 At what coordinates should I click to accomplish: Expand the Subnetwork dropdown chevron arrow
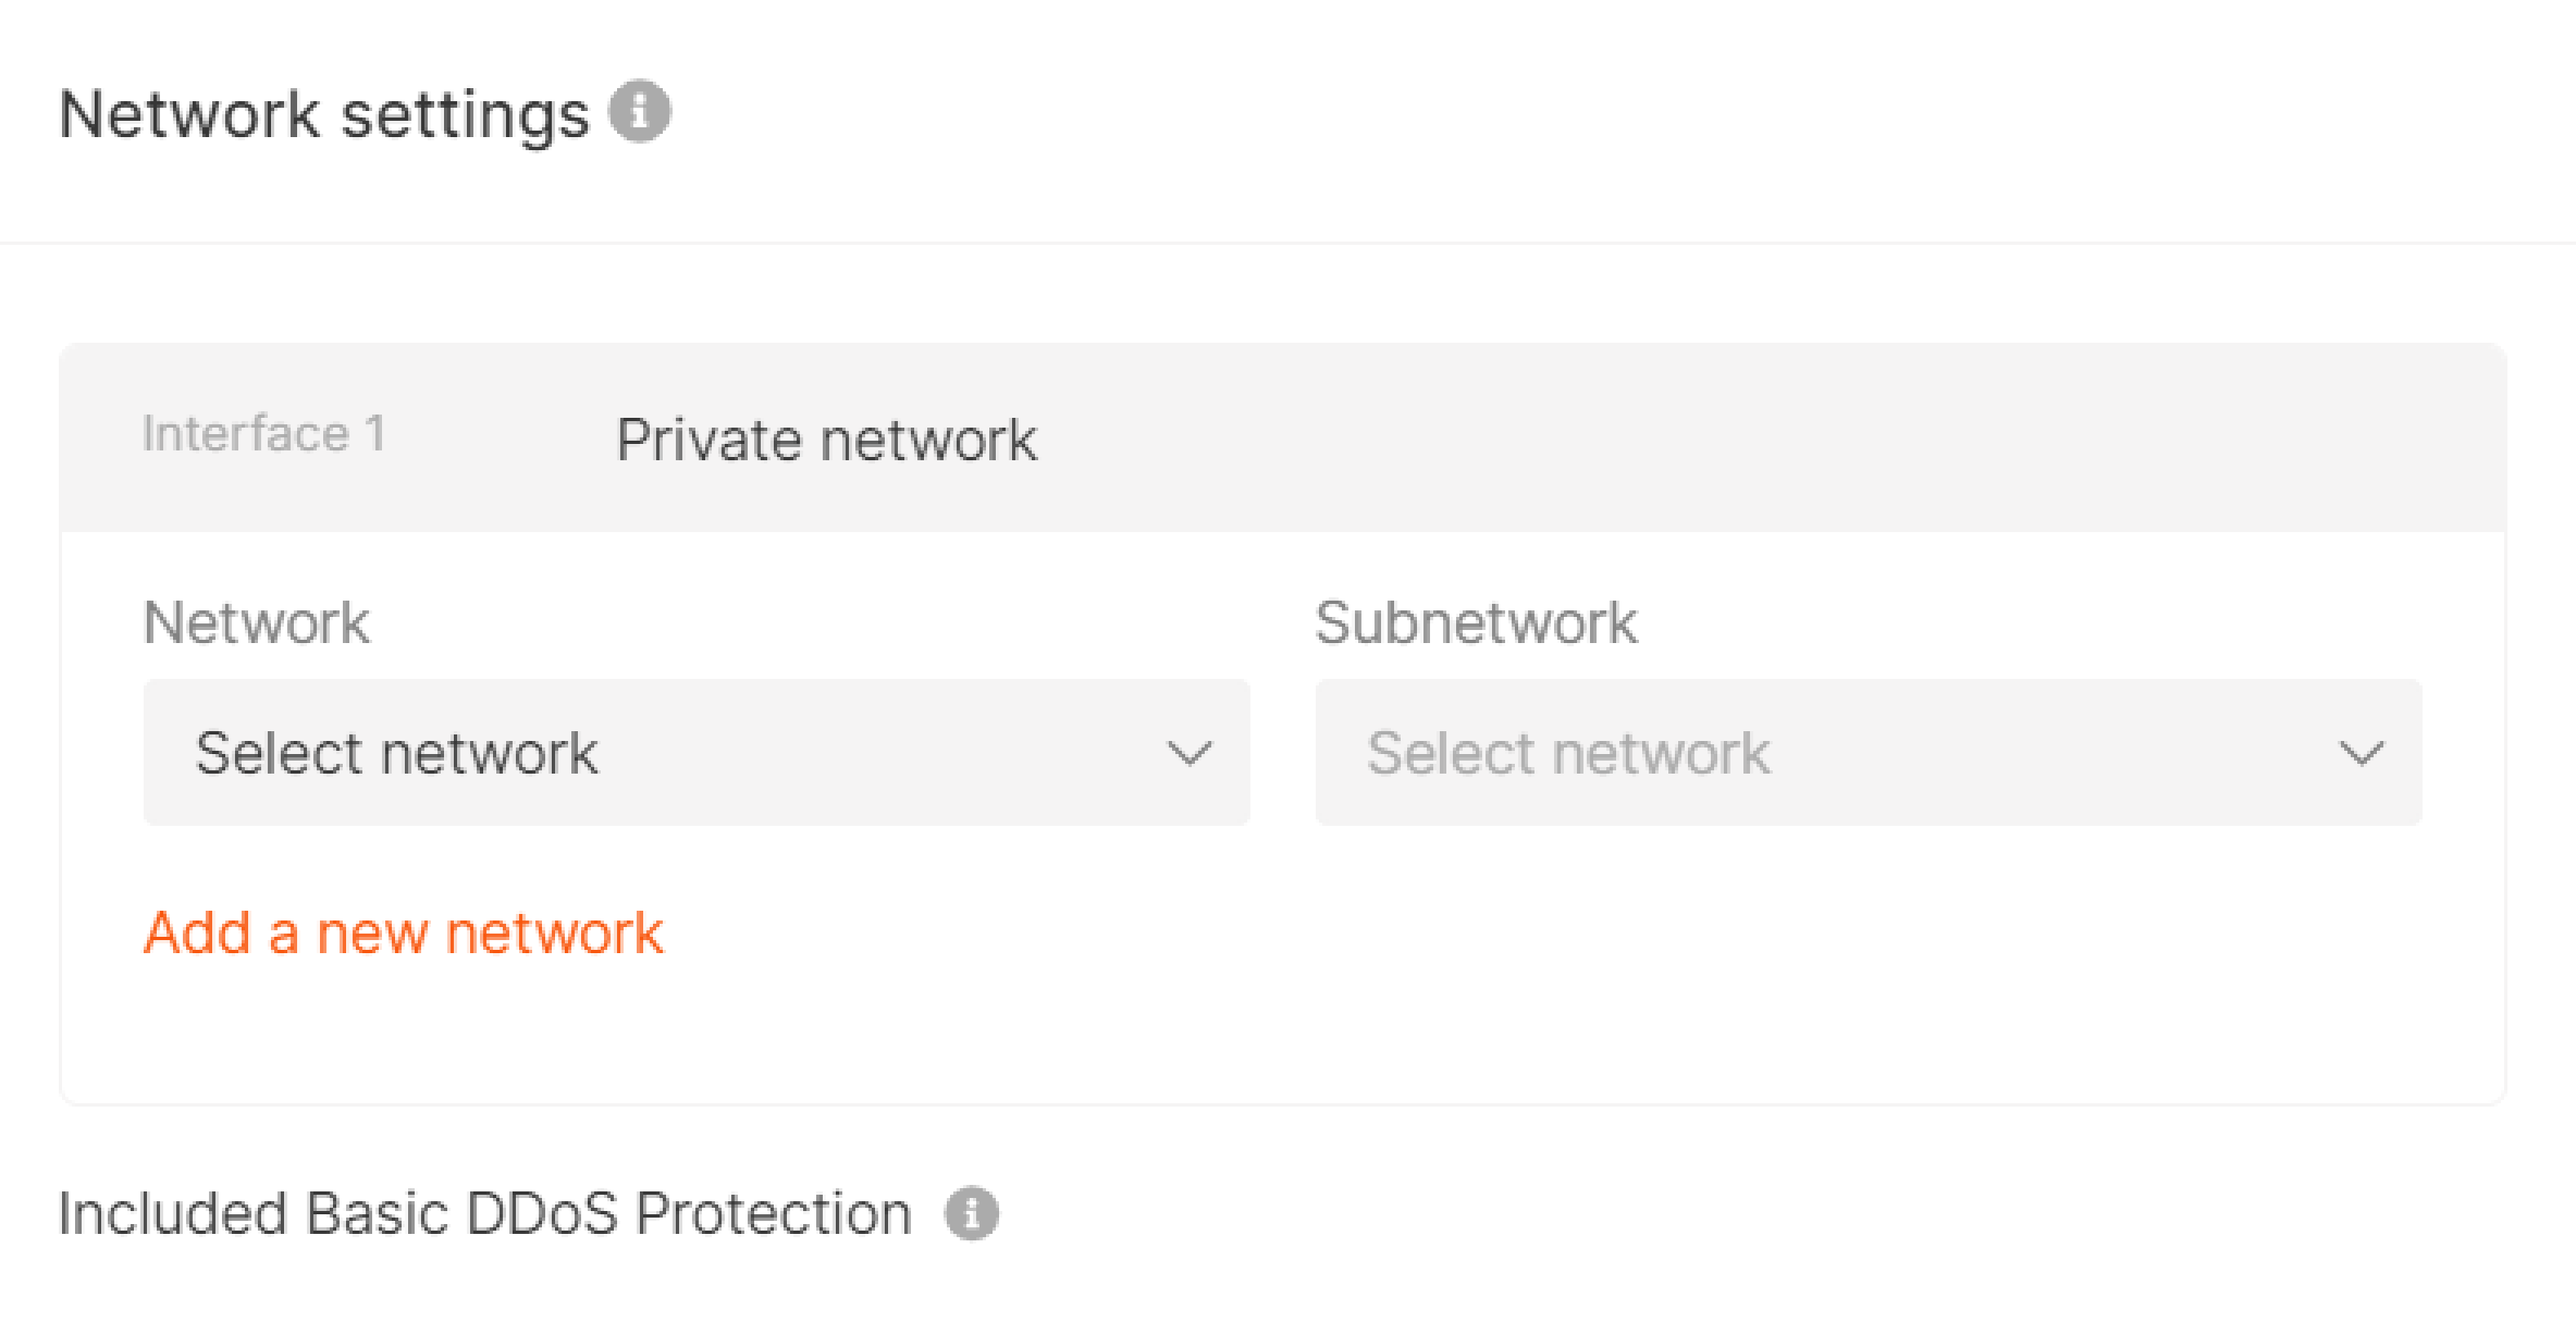tap(2361, 753)
